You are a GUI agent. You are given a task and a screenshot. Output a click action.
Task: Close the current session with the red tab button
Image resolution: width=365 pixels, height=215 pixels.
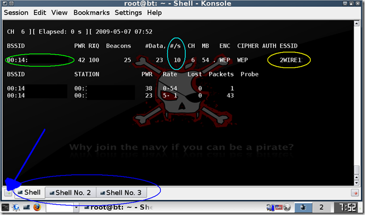[355, 193]
